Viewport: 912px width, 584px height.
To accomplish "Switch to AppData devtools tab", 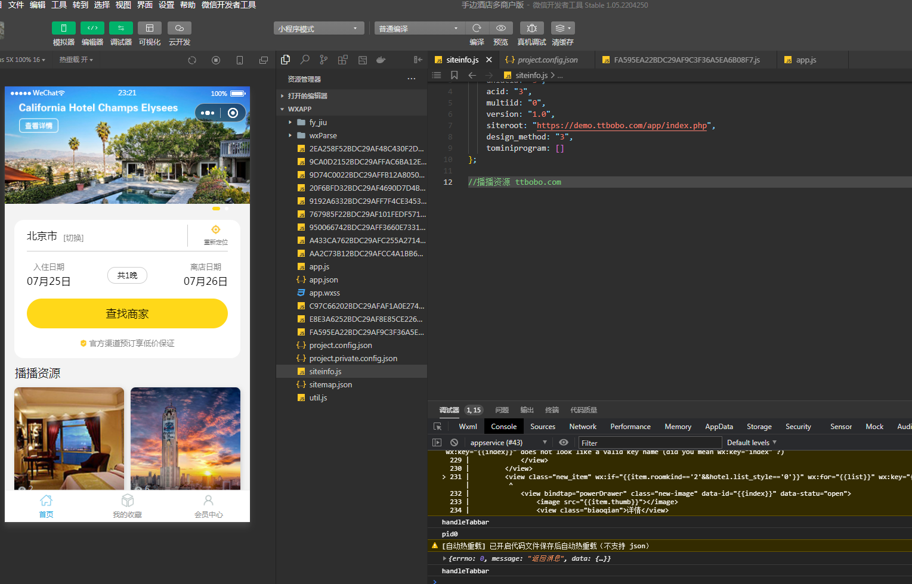I will [719, 426].
